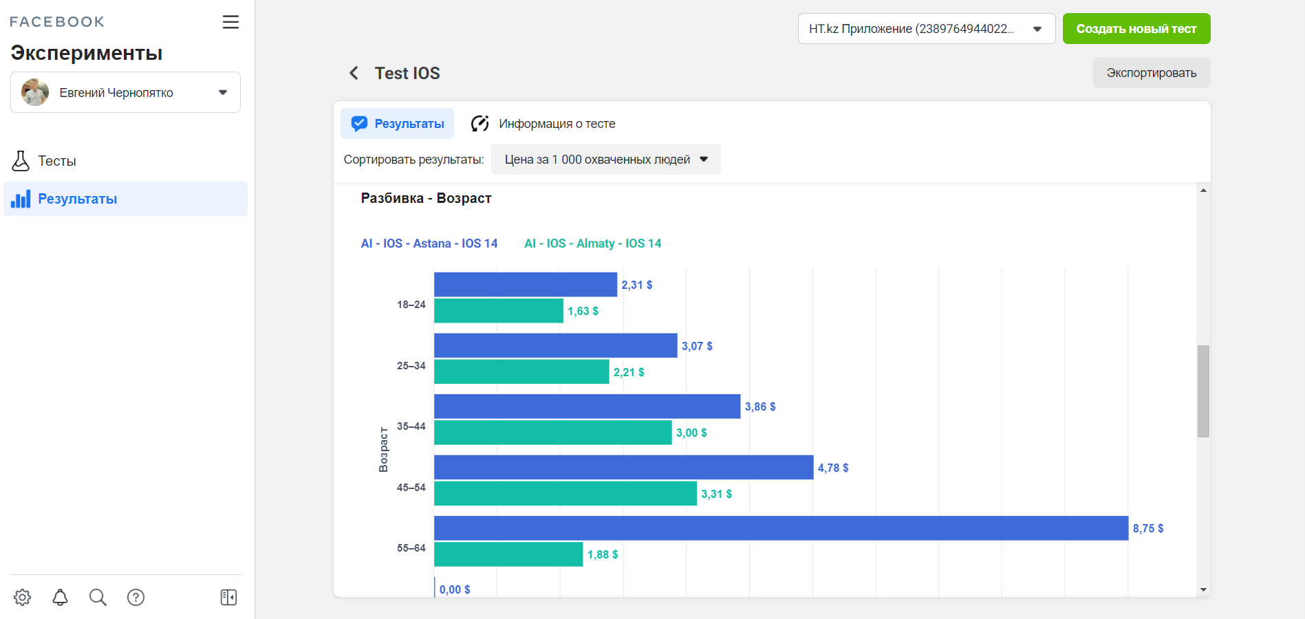This screenshot has width=1305, height=619.
Task: Click the blue 8,75 $ bar for 55–64
Action: 781,528
